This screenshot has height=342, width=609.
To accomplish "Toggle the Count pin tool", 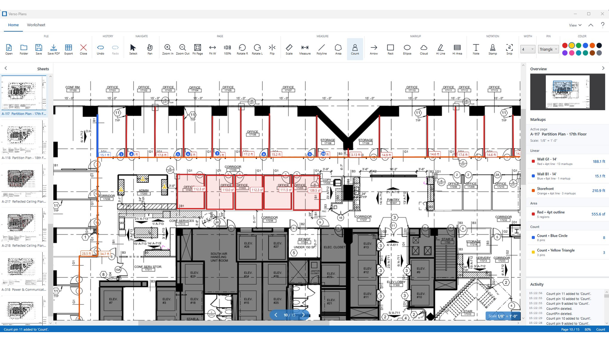I will pos(355,49).
